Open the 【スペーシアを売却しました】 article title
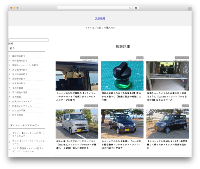 pyautogui.click(x=167, y=145)
